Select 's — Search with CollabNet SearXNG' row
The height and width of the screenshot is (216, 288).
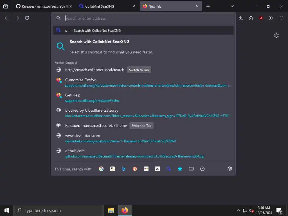click(143, 30)
